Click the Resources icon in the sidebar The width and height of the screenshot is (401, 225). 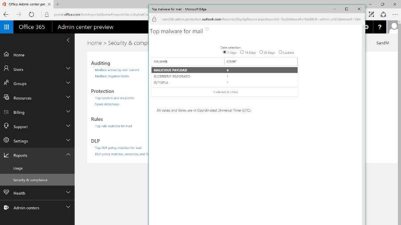tap(6, 97)
